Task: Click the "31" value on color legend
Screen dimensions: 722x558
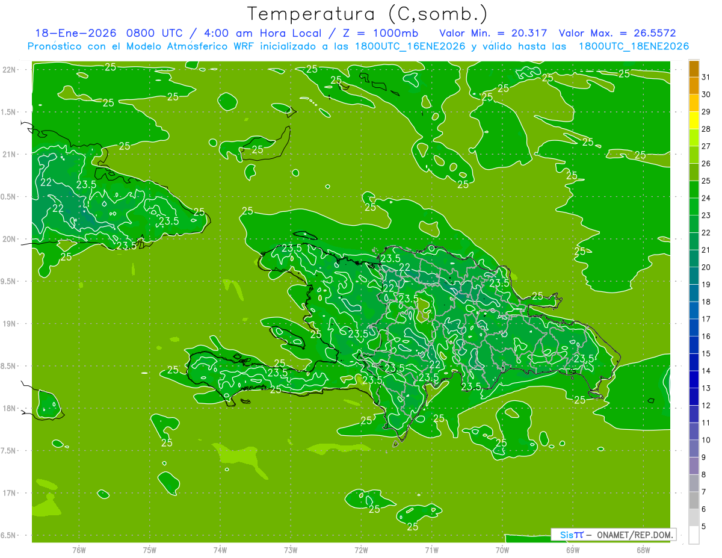Action: 706,77
